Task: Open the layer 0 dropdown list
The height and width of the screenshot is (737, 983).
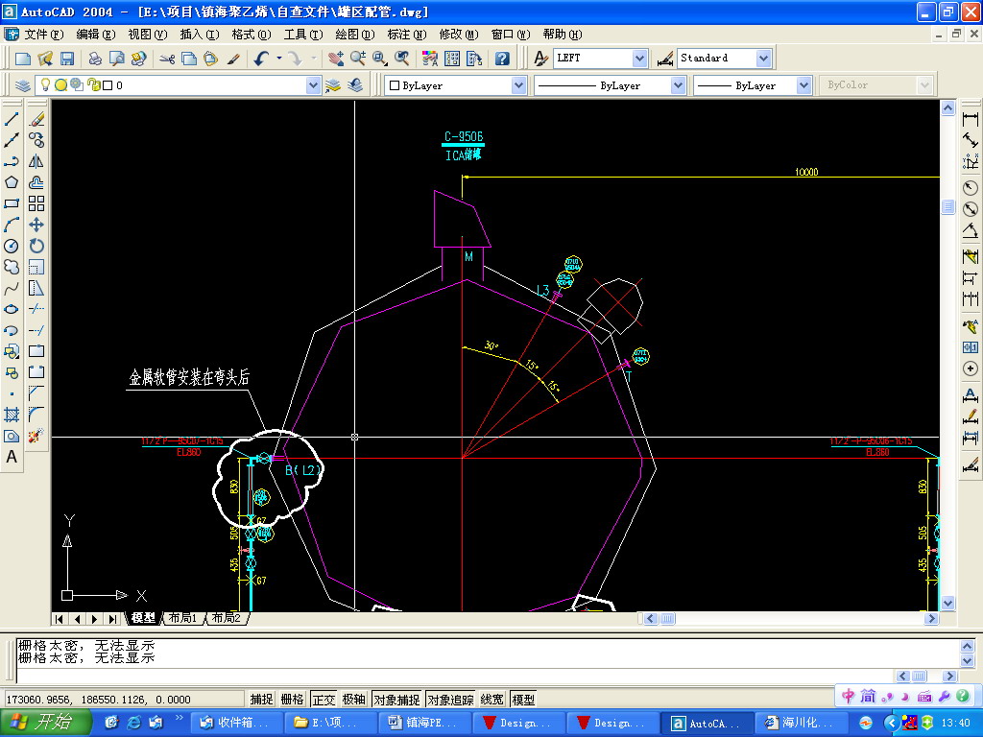Action: pos(313,85)
